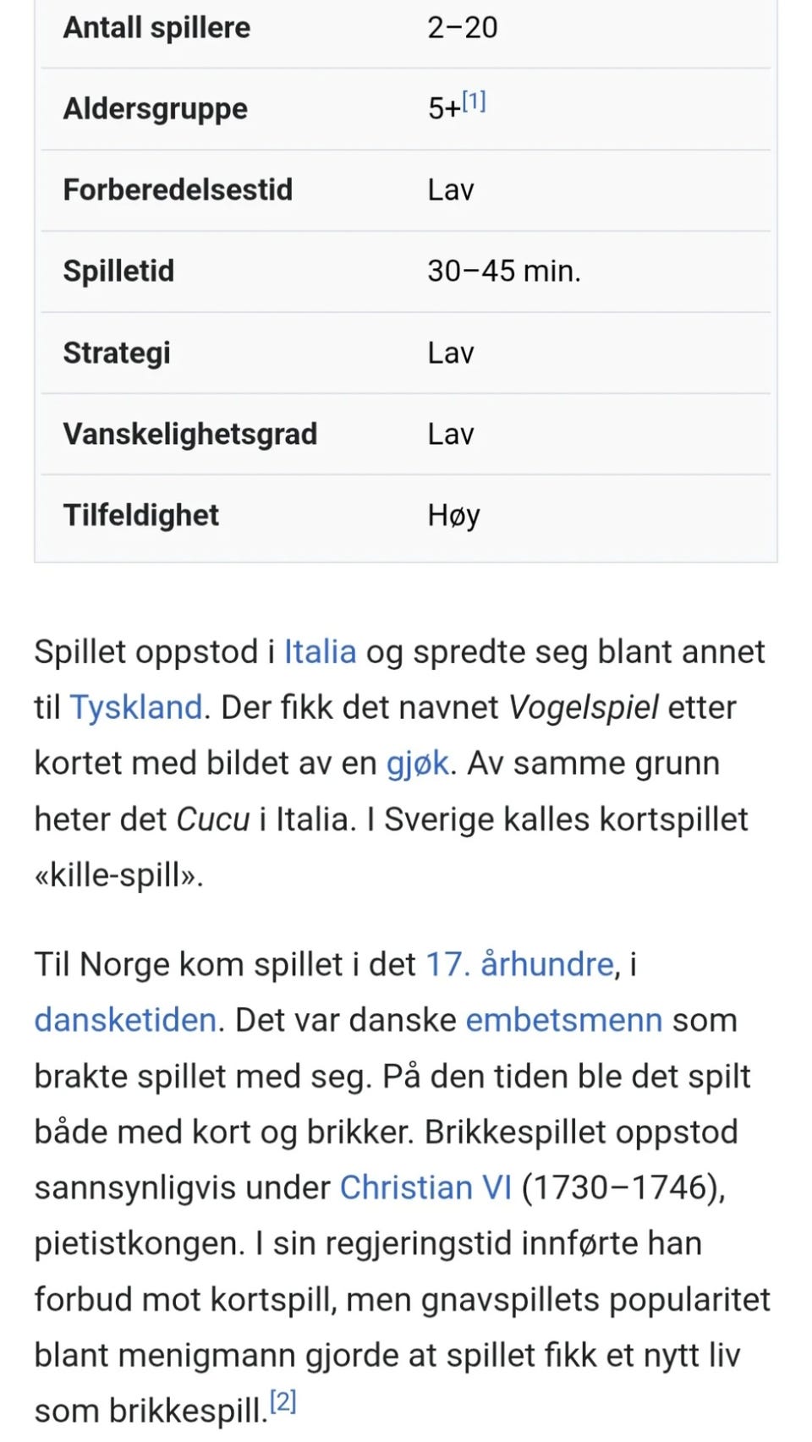Open the dansketiden link
812x1442 pixels.
coord(125,1021)
